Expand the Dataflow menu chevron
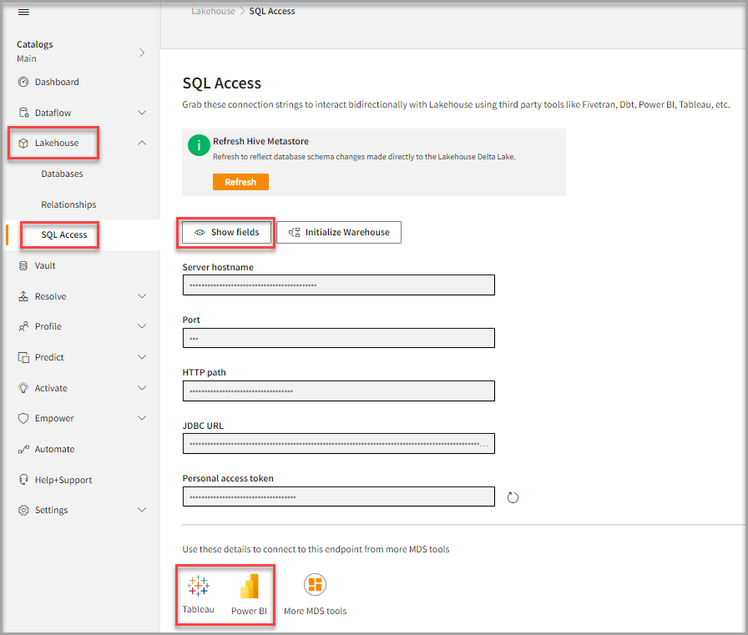 pos(142,113)
